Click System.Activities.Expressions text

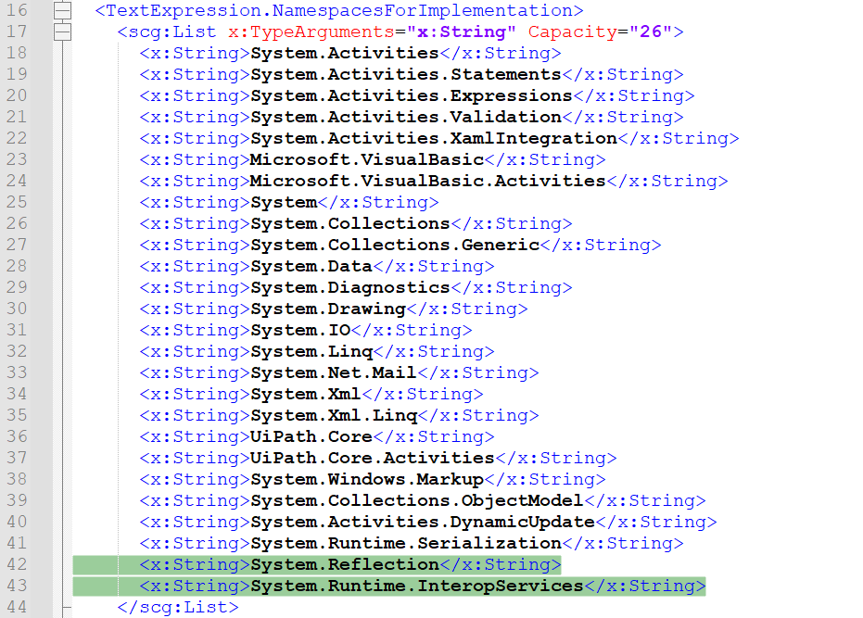coord(412,95)
